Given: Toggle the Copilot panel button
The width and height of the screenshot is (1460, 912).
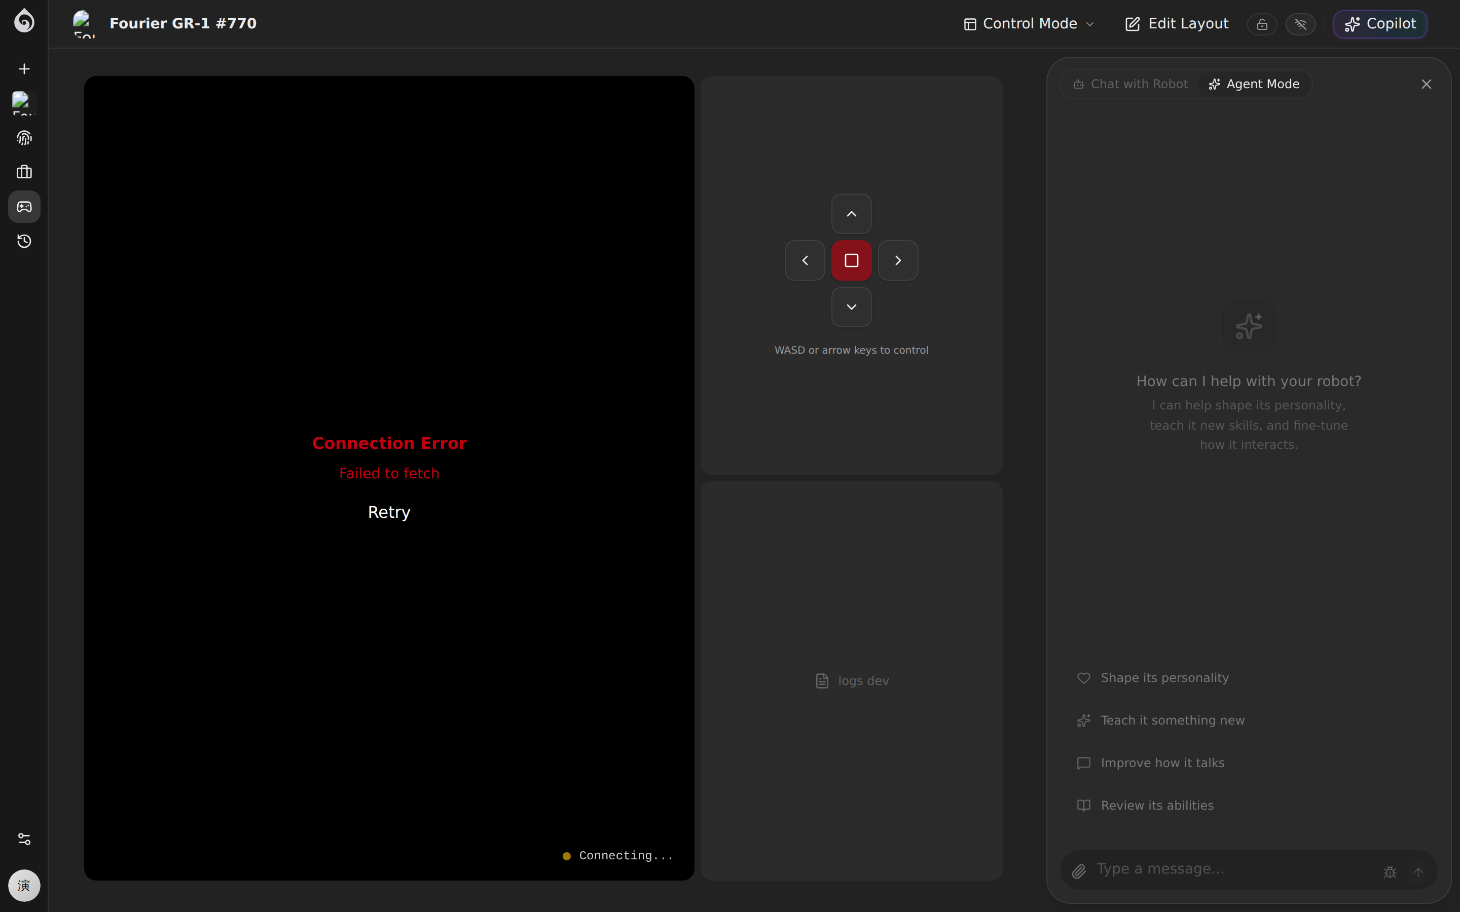Looking at the screenshot, I should [1380, 24].
